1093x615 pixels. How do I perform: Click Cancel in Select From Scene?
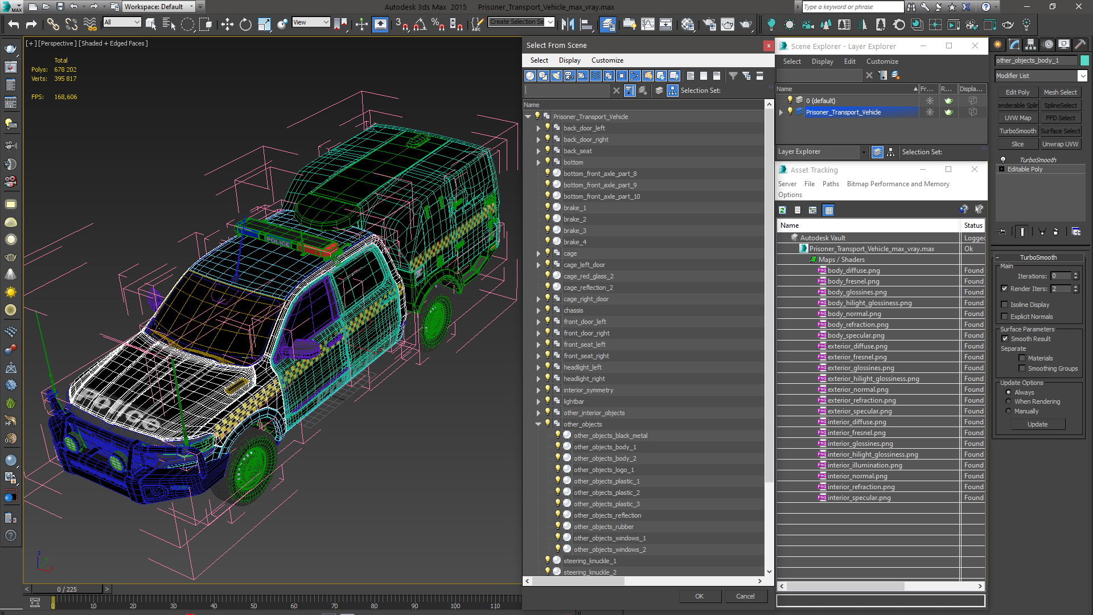pos(745,596)
